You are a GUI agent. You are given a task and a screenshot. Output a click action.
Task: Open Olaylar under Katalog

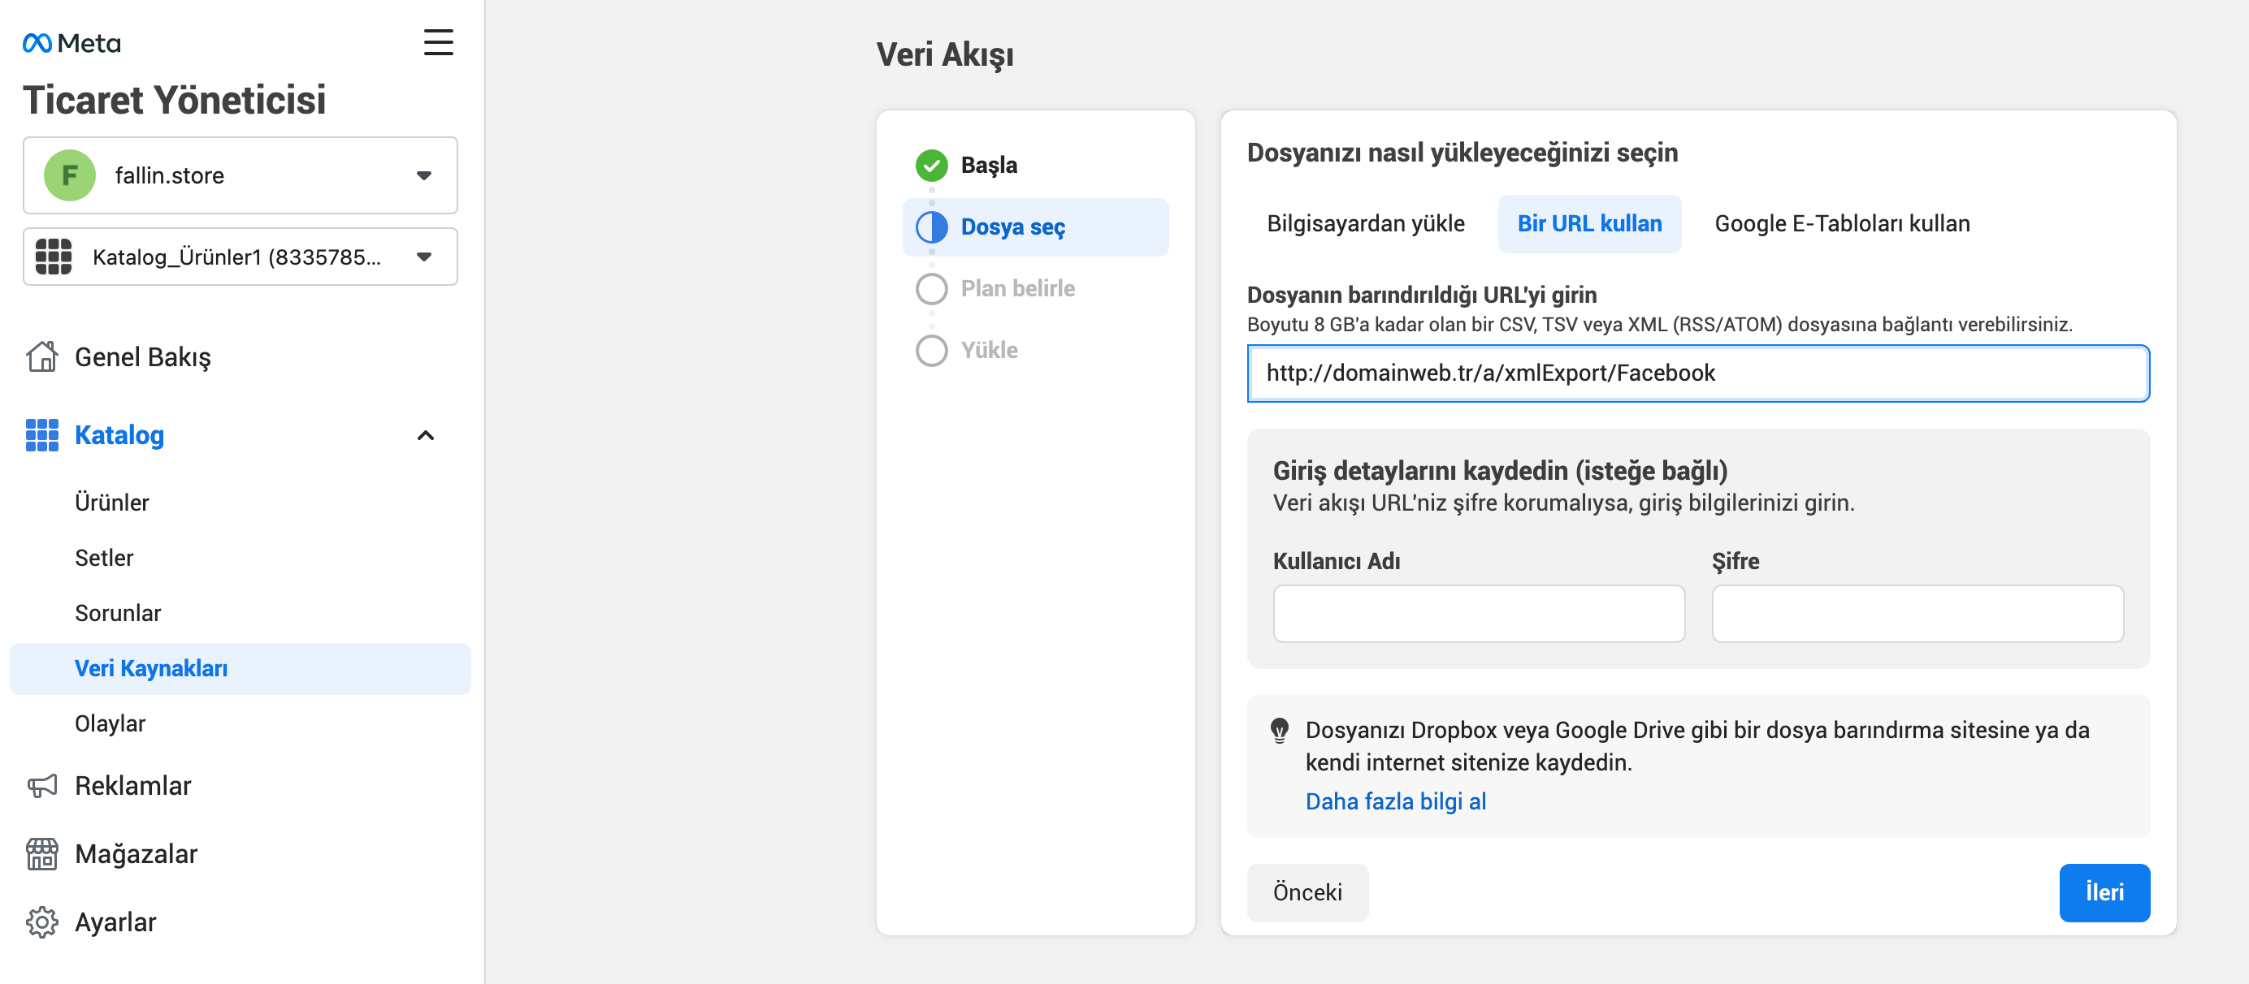click(110, 723)
